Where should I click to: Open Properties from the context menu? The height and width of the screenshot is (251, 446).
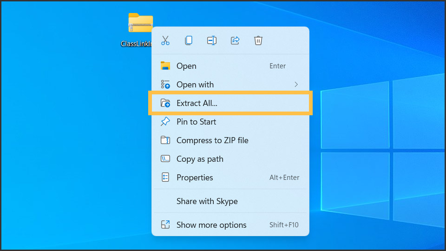pos(230,178)
